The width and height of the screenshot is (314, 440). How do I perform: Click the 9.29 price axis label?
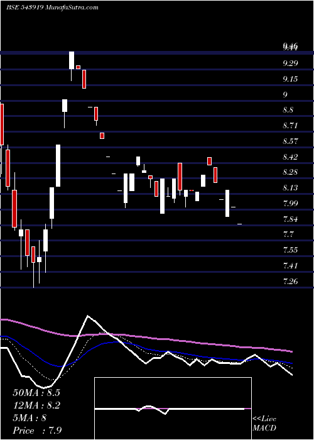(x=290, y=63)
